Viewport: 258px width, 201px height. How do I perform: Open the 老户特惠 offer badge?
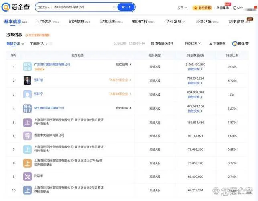click(202, 8)
